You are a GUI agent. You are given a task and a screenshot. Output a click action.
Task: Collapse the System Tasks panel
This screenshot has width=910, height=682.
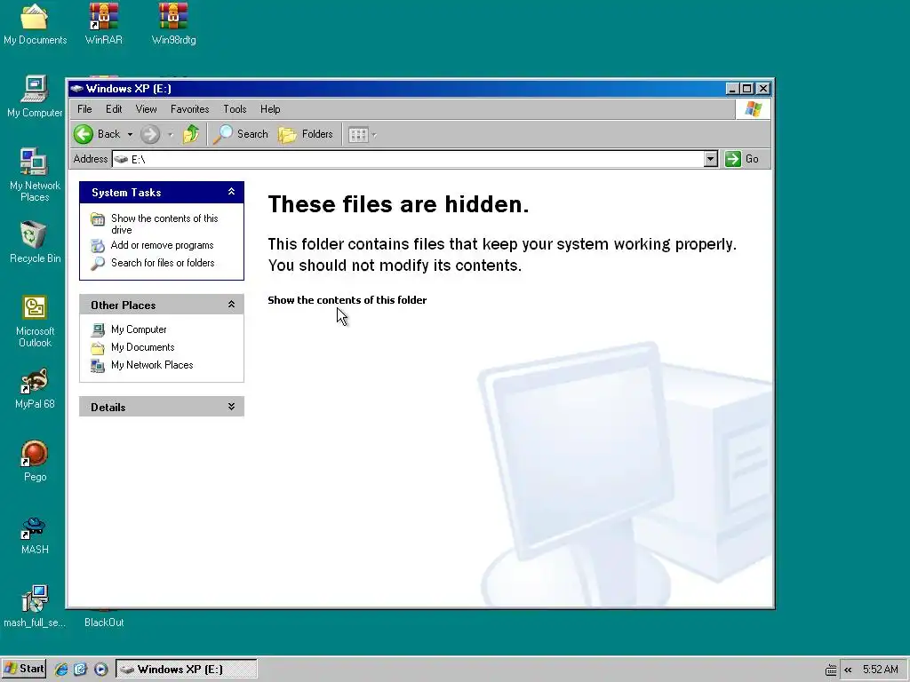[231, 192]
